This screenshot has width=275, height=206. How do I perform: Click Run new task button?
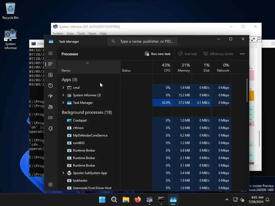[158, 54]
